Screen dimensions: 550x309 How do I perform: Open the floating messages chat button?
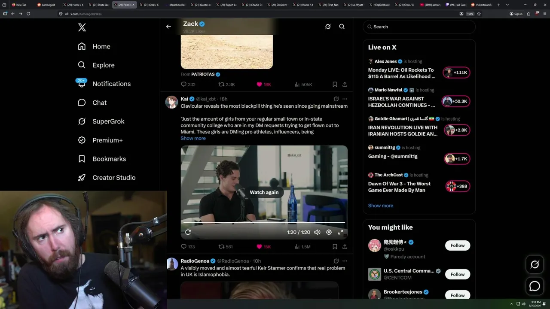coord(535,286)
